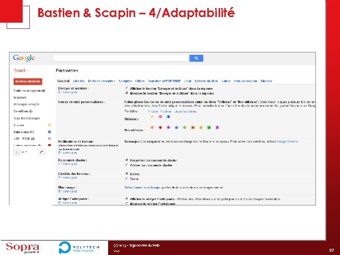Click the orange star in Non utilisées
Image resolution: width=340 pixels, height=255 pixels.
pos(152,127)
